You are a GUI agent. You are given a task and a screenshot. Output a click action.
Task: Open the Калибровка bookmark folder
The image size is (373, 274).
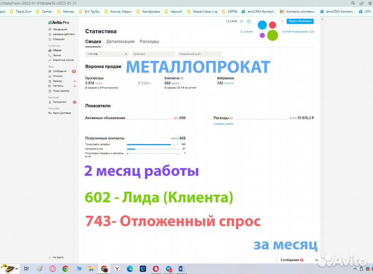click(x=148, y=11)
